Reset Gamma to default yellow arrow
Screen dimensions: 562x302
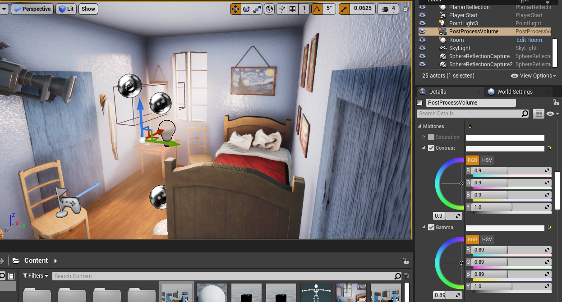[x=549, y=227]
